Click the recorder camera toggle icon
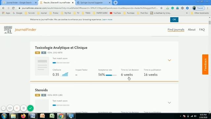 click(10, 108)
